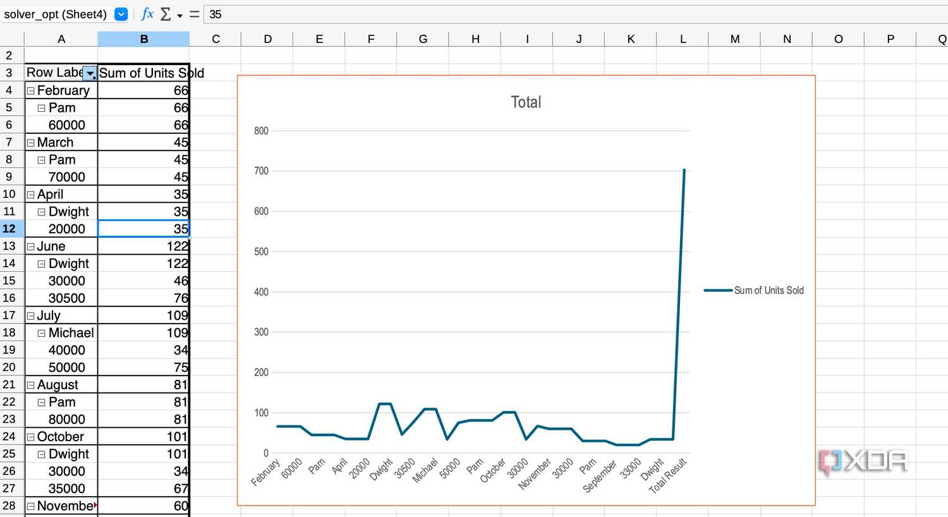The height and width of the screenshot is (517, 948).
Task: Select cell with value 35000
Action: tap(61, 489)
